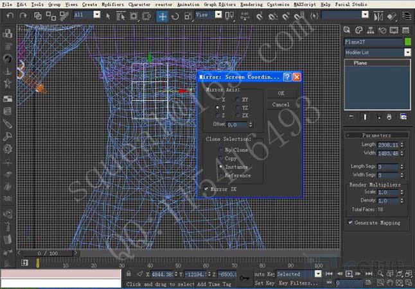
Task: Click the Align tool icon
Action: (391, 17)
